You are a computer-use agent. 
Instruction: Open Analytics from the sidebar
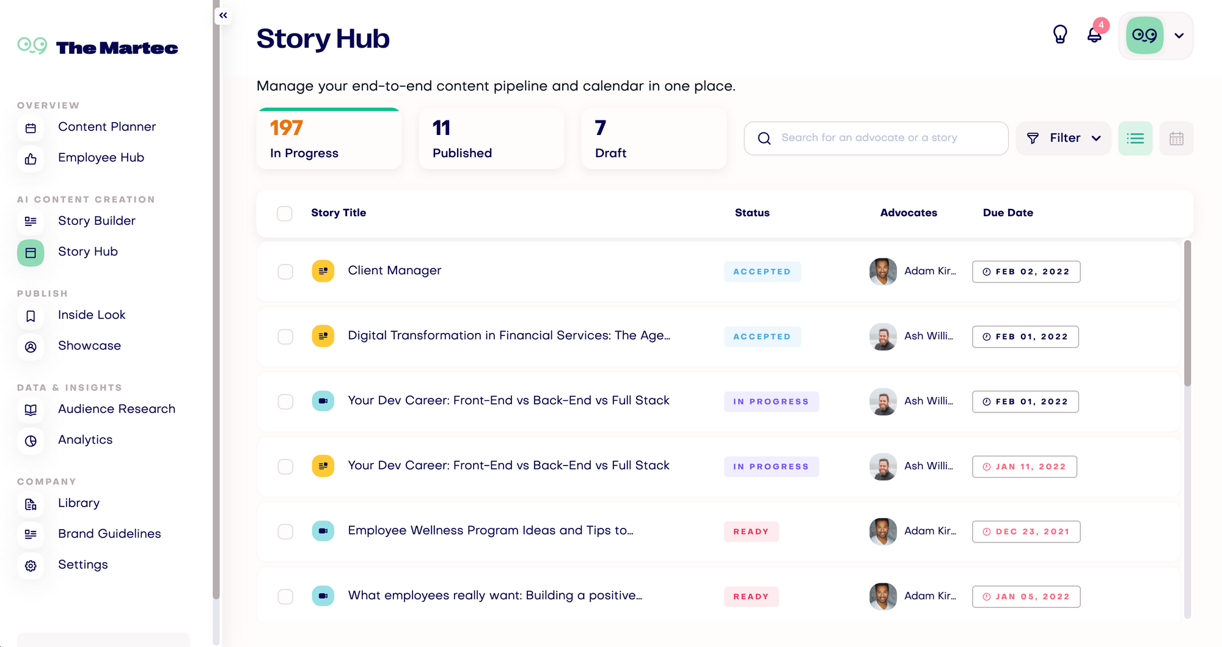click(85, 440)
